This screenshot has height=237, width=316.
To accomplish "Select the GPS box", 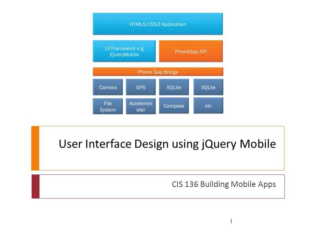I will (x=141, y=87).
